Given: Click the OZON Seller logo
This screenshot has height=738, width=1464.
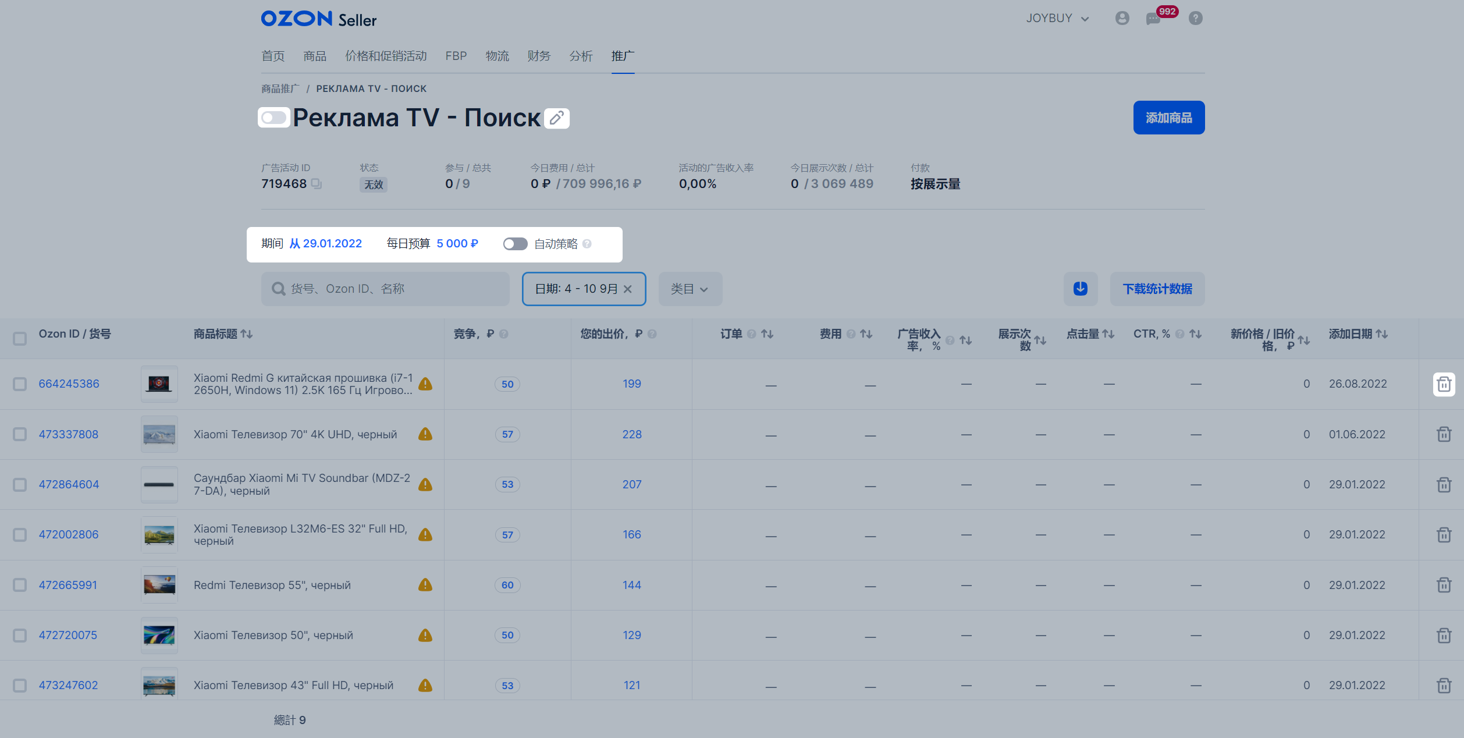Looking at the screenshot, I should point(318,19).
